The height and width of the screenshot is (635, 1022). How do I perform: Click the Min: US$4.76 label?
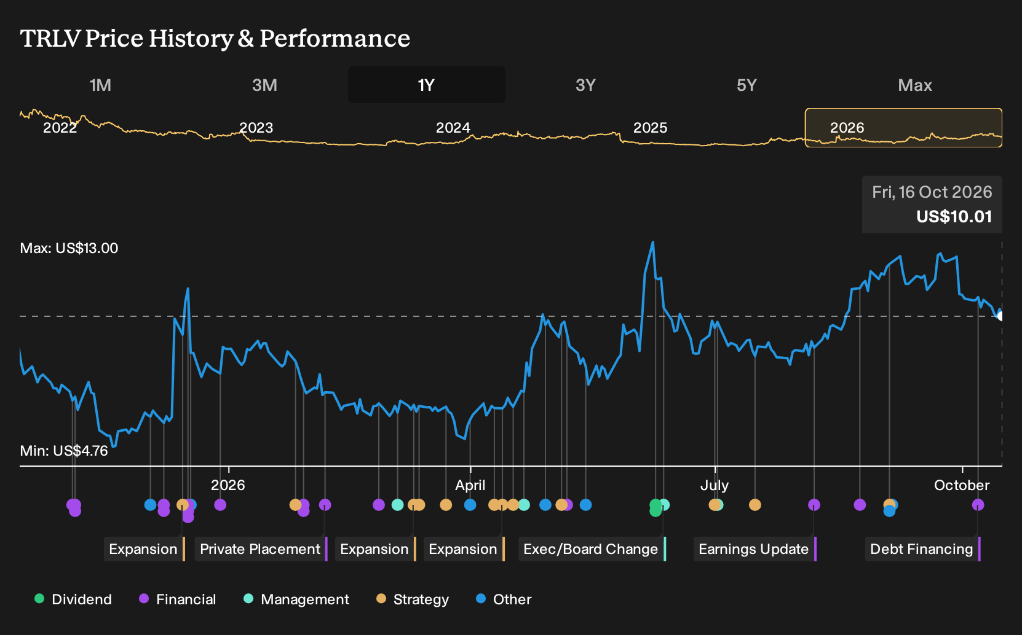coord(64,451)
